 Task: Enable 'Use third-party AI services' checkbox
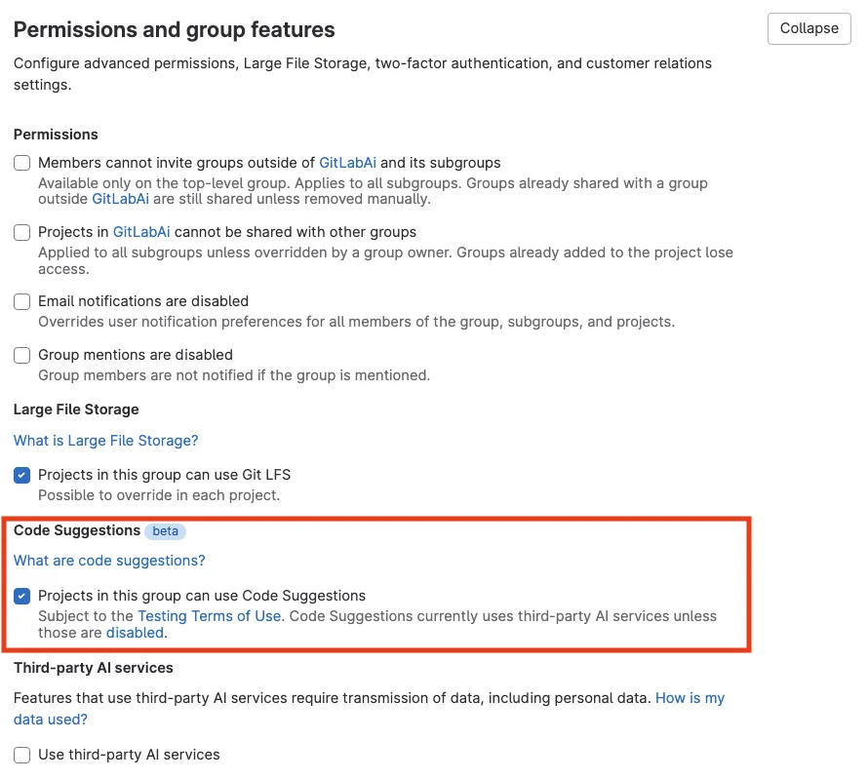(x=21, y=755)
